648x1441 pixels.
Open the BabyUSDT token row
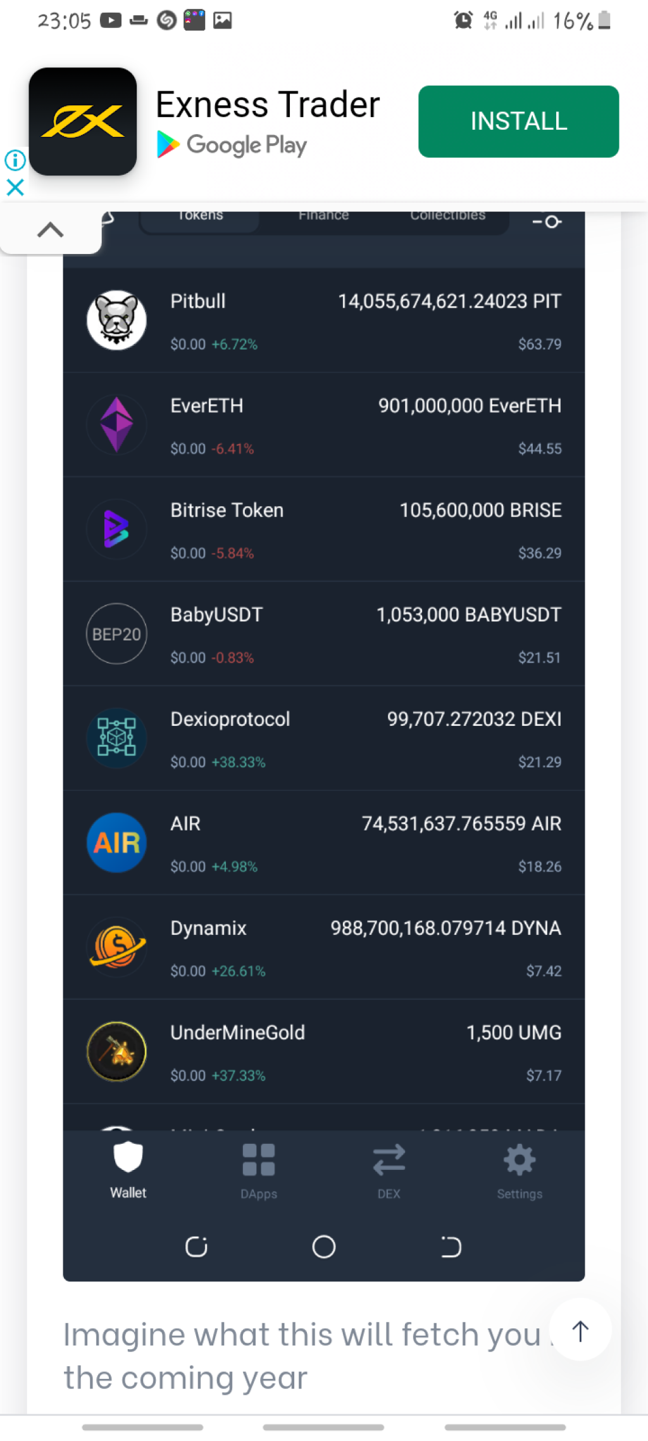(x=324, y=634)
